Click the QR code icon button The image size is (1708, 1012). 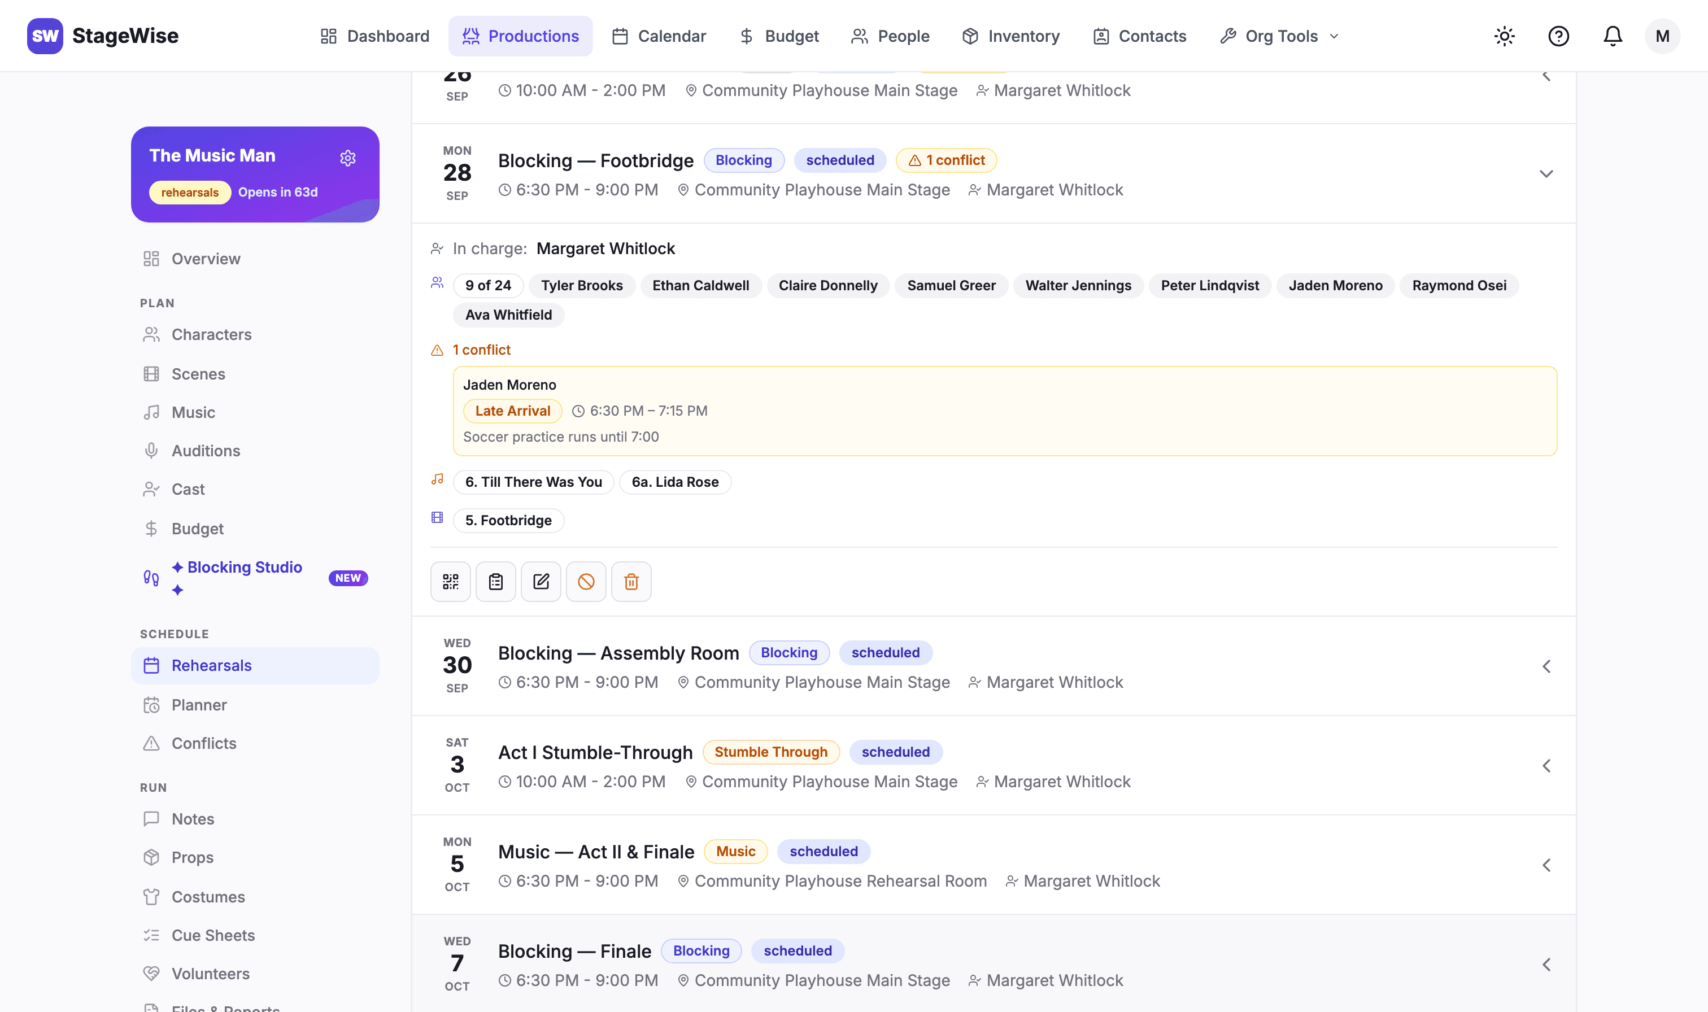(x=450, y=582)
